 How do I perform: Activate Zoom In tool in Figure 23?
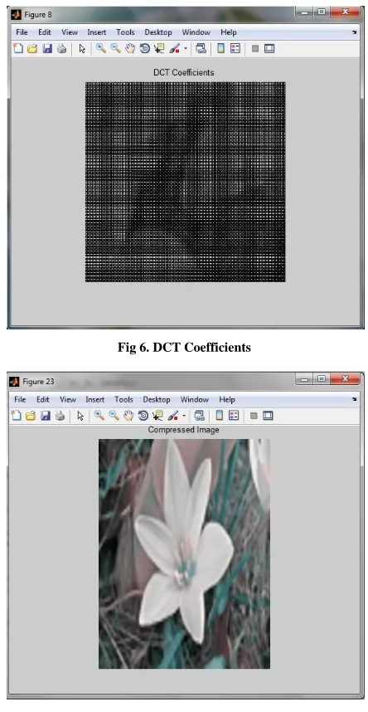tap(99, 416)
